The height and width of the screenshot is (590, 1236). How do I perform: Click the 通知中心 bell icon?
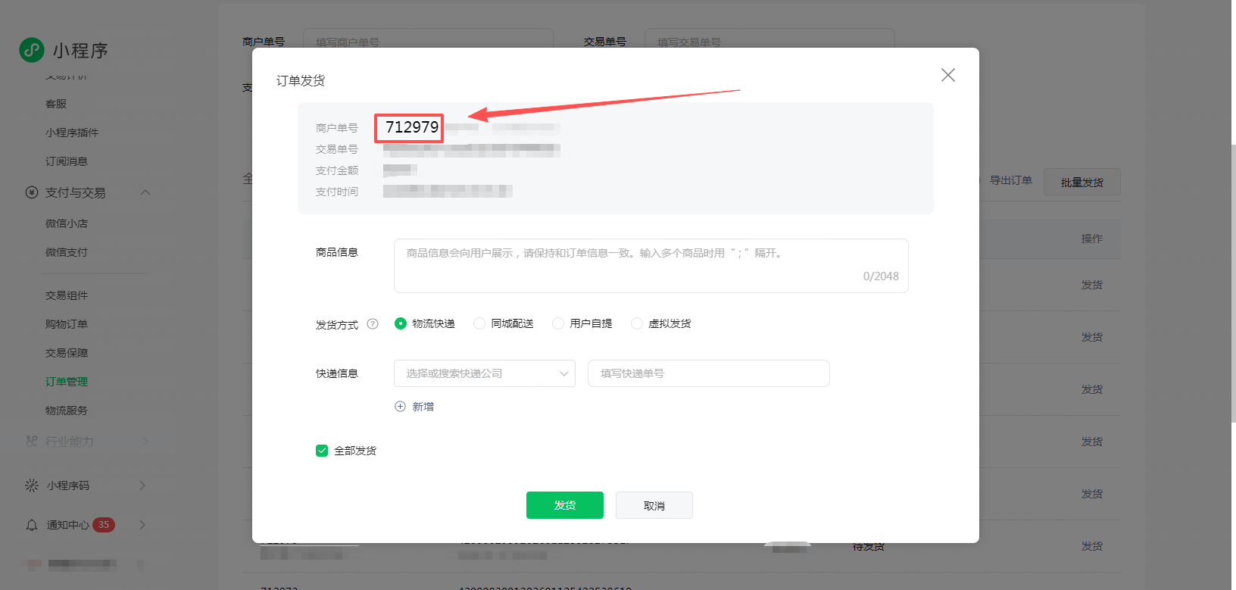32,525
